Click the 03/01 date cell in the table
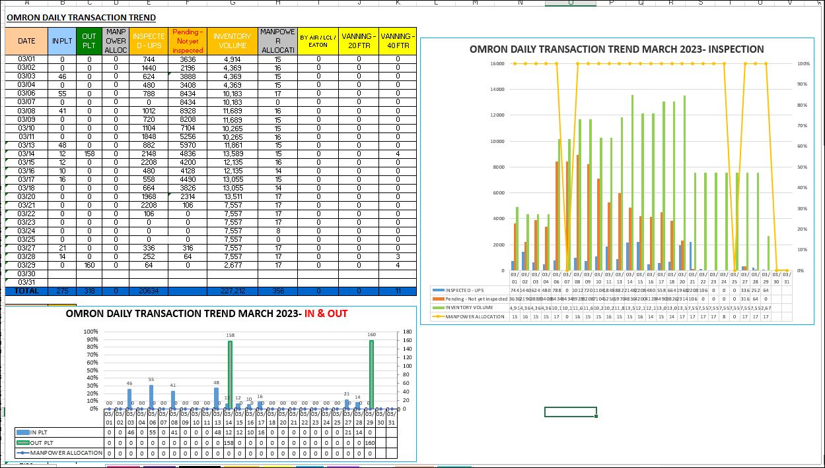The height and width of the screenshot is (468, 825). pyautogui.click(x=26, y=59)
